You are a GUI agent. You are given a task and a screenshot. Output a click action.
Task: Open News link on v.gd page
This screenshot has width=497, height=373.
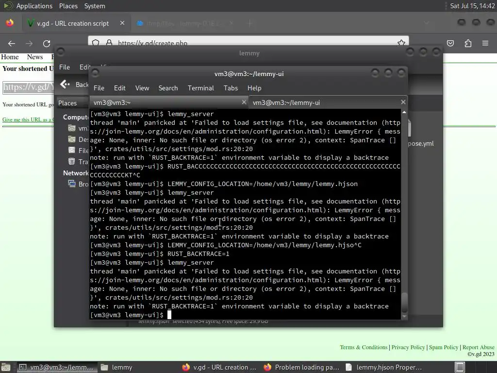(35, 57)
